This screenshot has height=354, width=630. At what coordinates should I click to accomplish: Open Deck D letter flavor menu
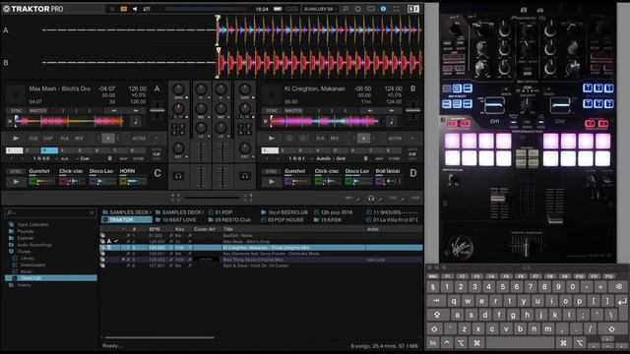(413, 173)
